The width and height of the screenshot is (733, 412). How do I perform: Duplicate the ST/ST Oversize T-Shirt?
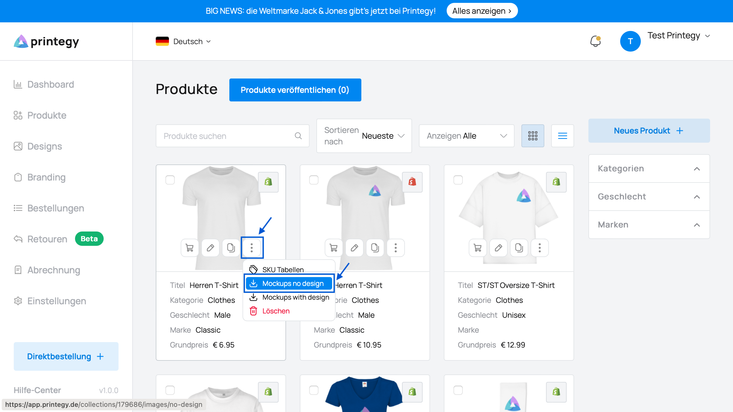(519, 248)
